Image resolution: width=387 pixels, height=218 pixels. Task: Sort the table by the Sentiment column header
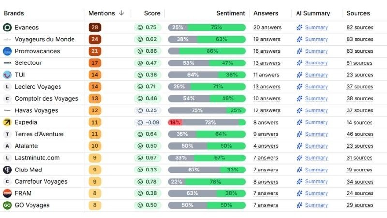click(x=230, y=13)
